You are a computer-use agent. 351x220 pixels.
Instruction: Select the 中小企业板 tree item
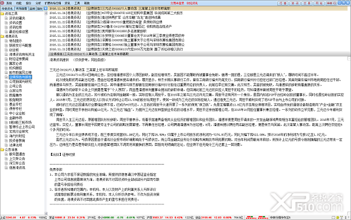pos(17,113)
